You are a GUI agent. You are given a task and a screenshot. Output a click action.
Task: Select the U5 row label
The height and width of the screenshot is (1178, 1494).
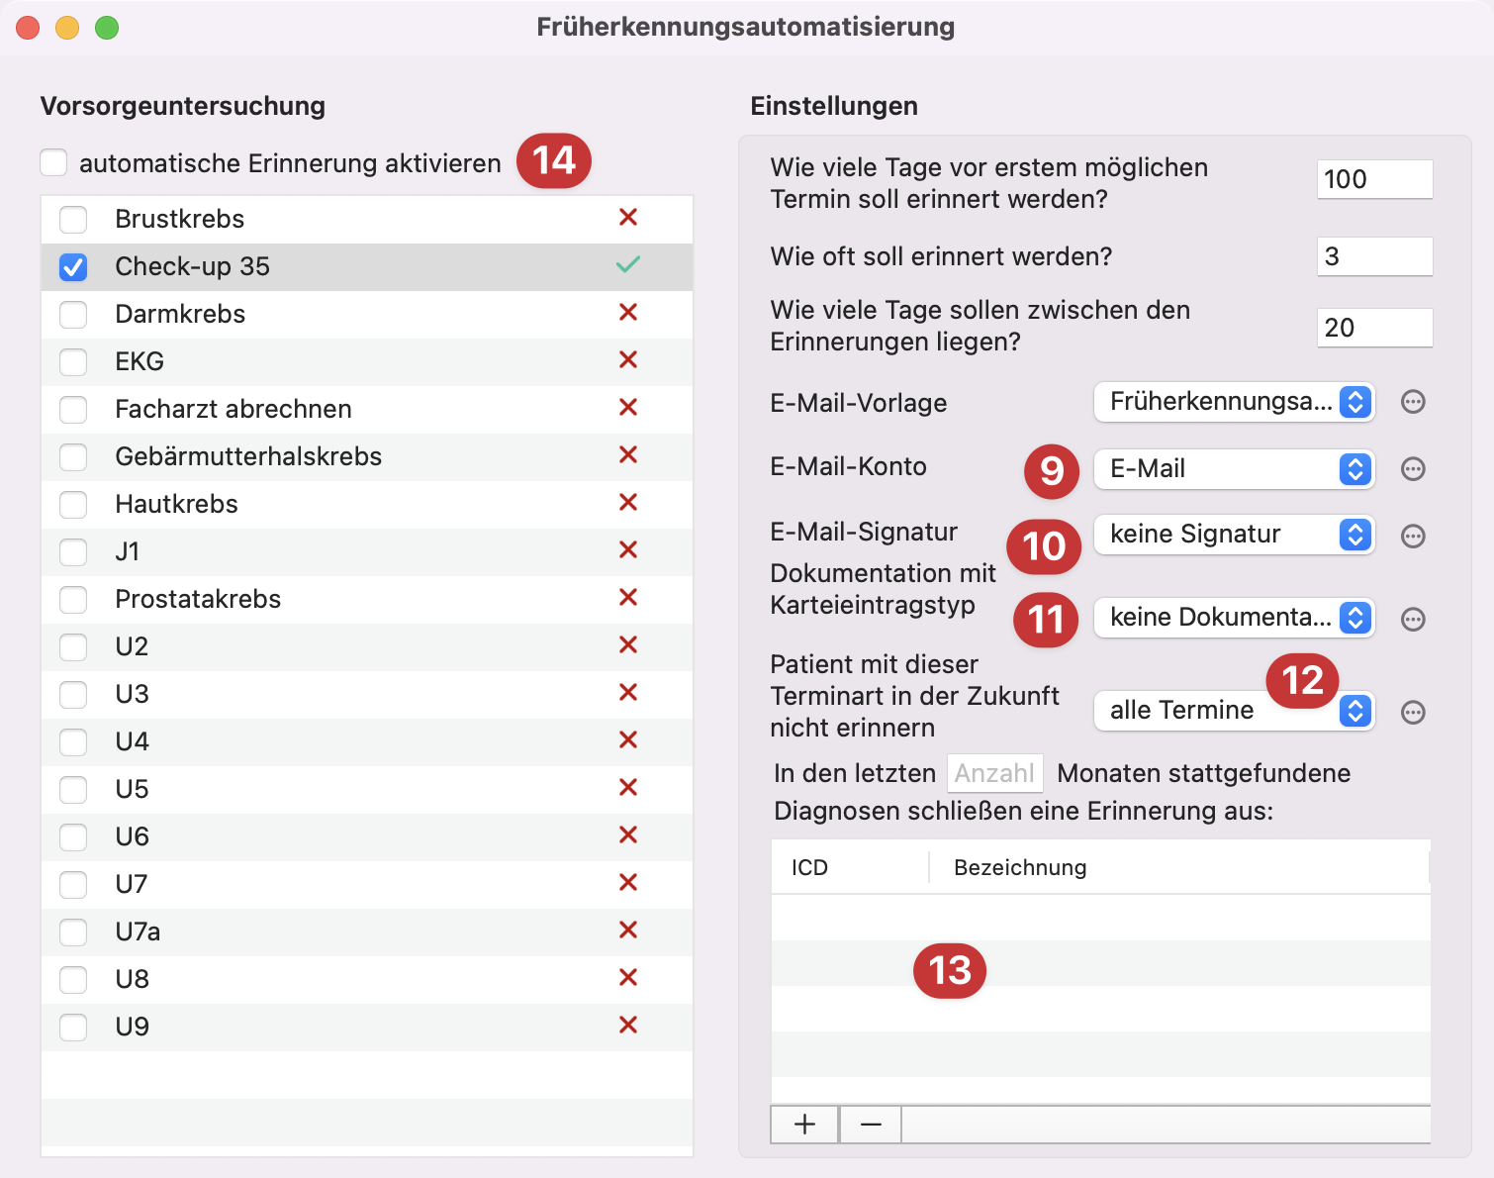[132, 789]
